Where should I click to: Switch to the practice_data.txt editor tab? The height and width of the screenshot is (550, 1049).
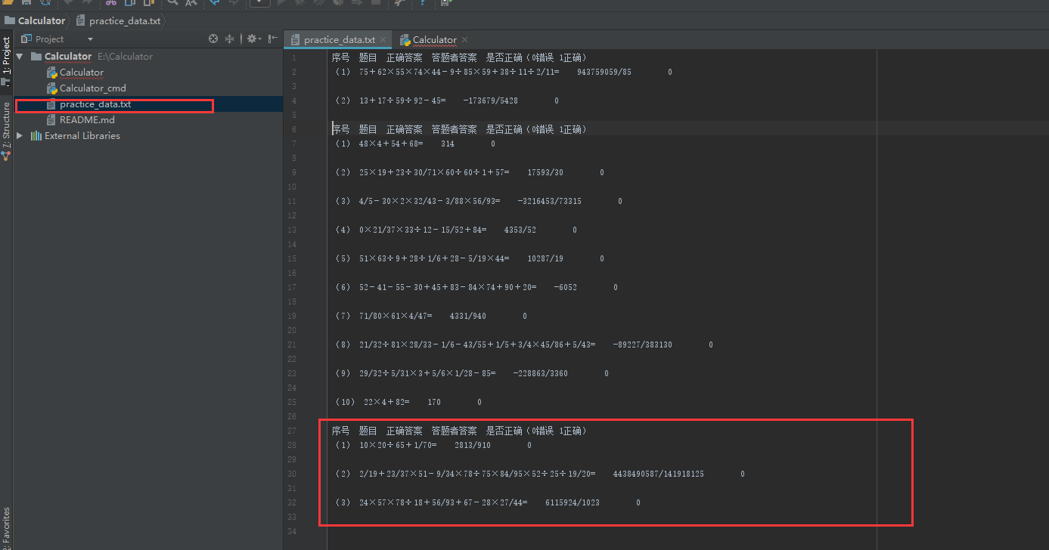click(x=339, y=40)
